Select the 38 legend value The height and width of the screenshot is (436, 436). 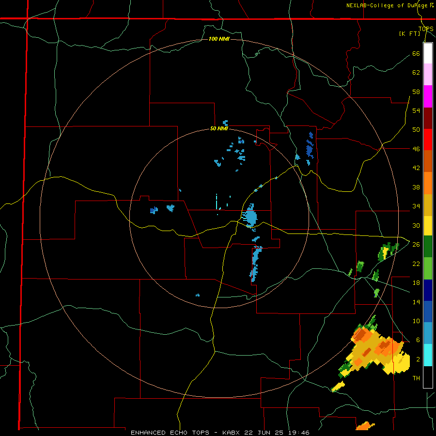click(x=416, y=187)
